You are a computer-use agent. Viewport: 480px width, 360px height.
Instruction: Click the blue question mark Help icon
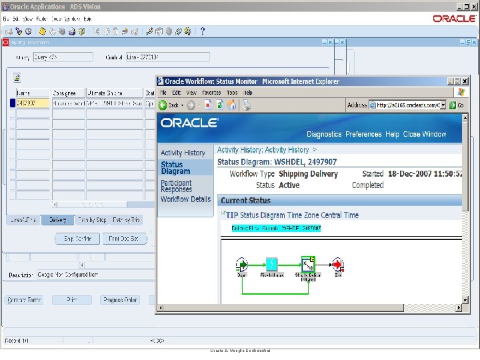pyautogui.click(x=203, y=31)
